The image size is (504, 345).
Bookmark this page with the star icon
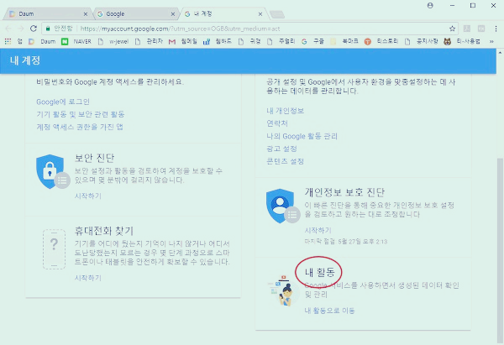(x=452, y=29)
